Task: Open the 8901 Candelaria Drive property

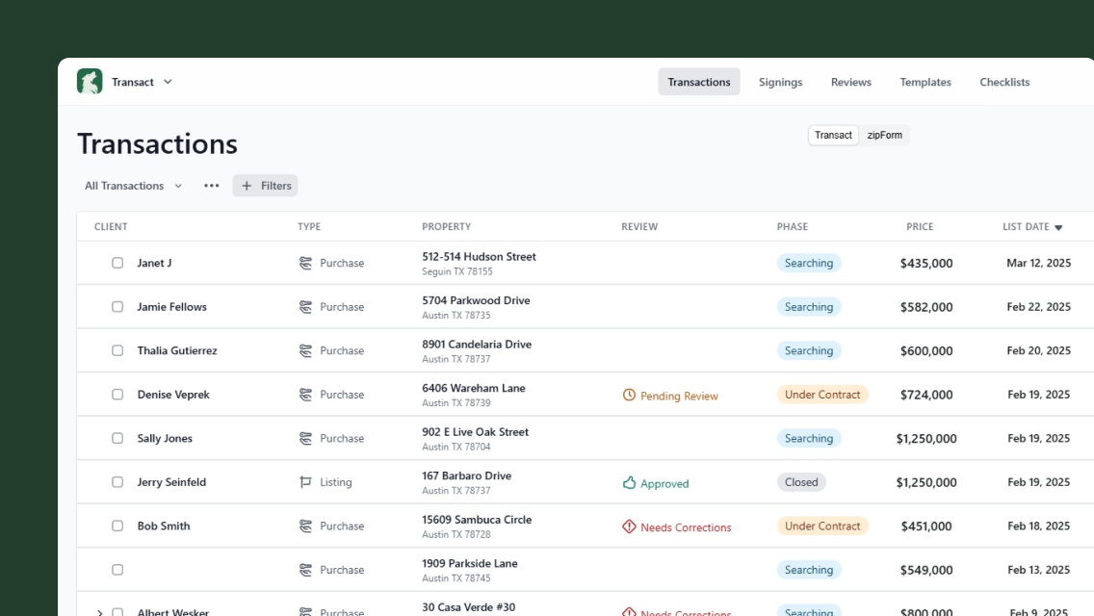Action: tap(477, 345)
